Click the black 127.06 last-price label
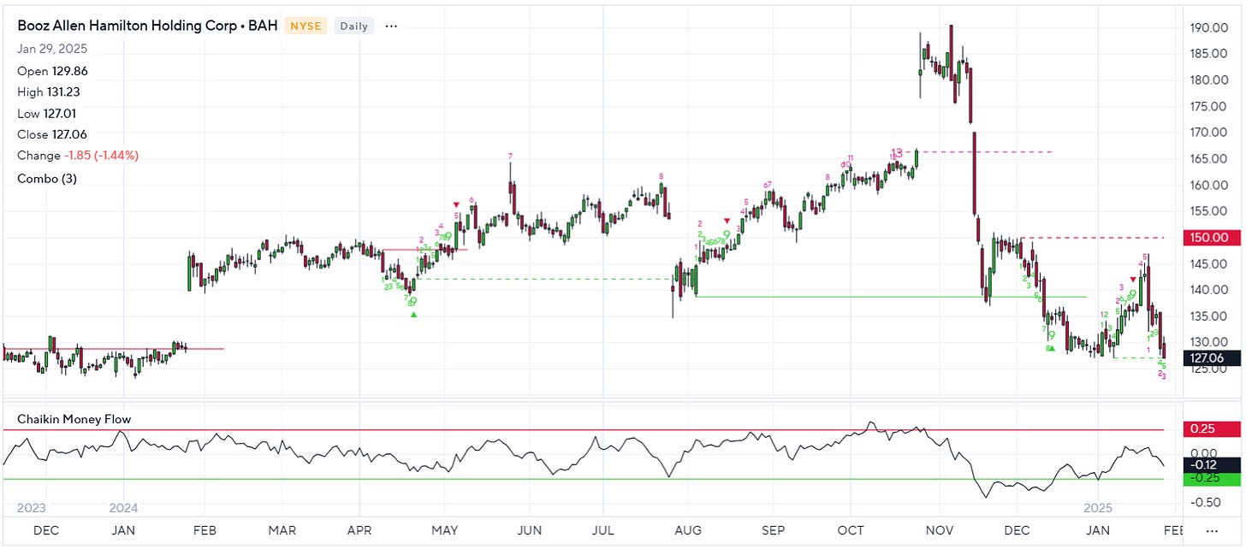Viewport: 1246px width, 549px height. [1210, 357]
